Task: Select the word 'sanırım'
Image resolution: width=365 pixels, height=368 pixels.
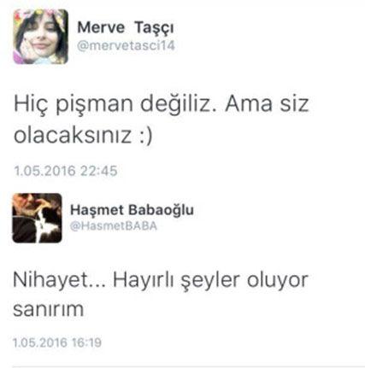Action: [49, 309]
